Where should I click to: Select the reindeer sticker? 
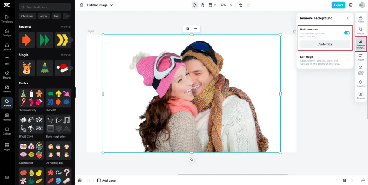tap(27, 68)
